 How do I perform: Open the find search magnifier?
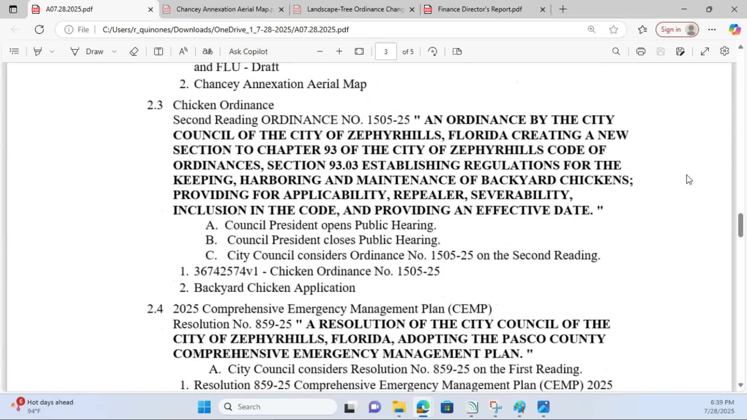coord(616,51)
